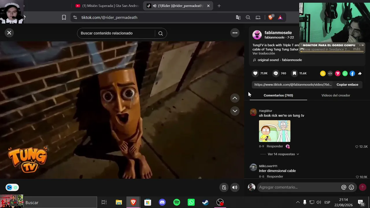370x208 pixels.
Task: Save the video with the bookmark icon
Action: click(294, 73)
